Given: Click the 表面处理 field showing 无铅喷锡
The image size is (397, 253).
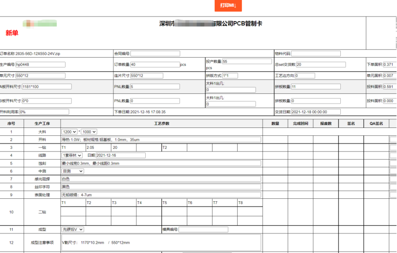Looking at the screenshot, I should pos(161,194).
